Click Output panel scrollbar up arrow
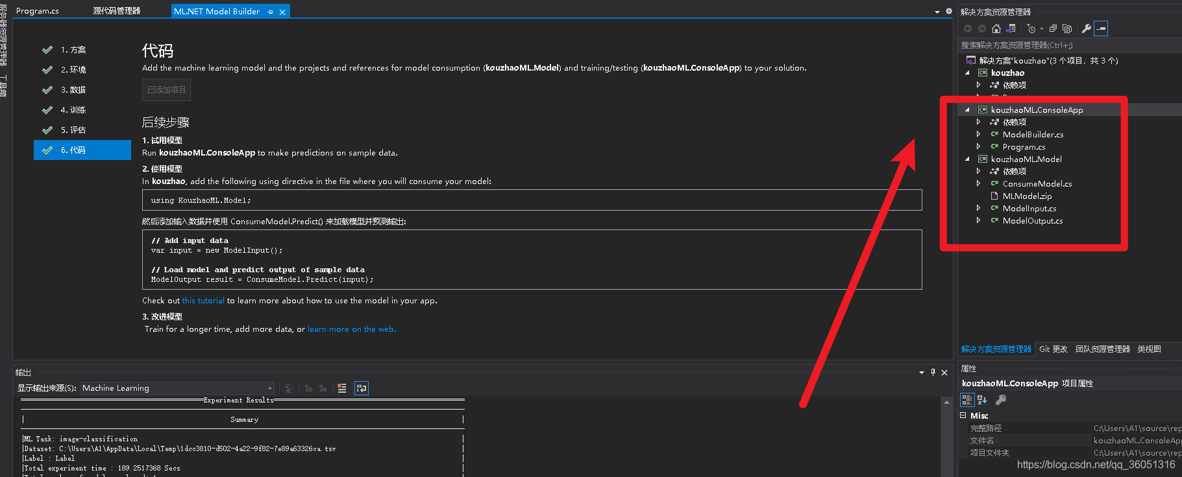The image size is (1182, 477). pos(946,402)
